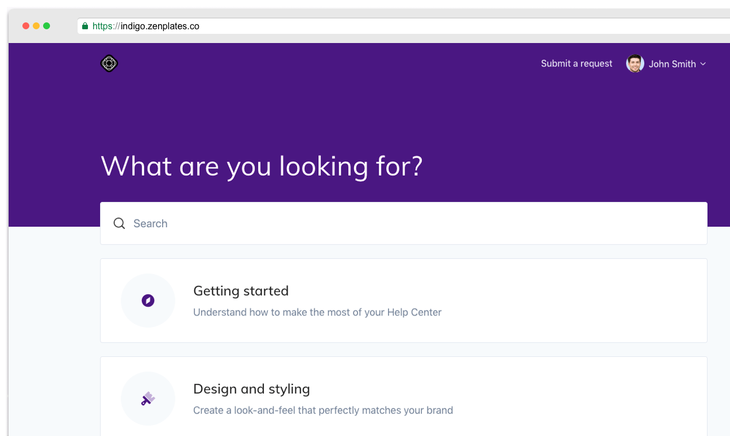The height and width of the screenshot is (436, 730).
Task: Click the "What are you looking for?" heading
Action: point(262,166)
